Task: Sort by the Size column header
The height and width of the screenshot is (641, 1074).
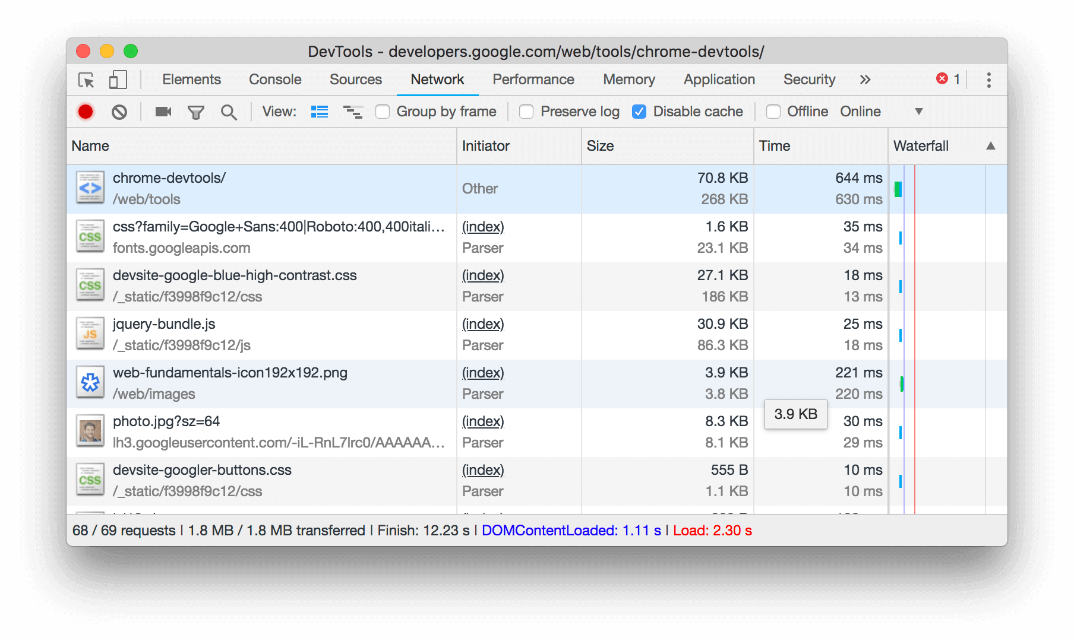Action: [x=668, y=146]
